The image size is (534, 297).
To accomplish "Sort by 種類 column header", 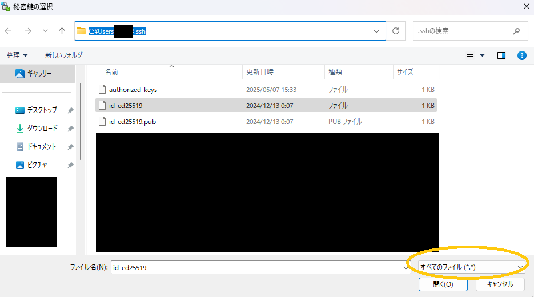I will 335,72.
